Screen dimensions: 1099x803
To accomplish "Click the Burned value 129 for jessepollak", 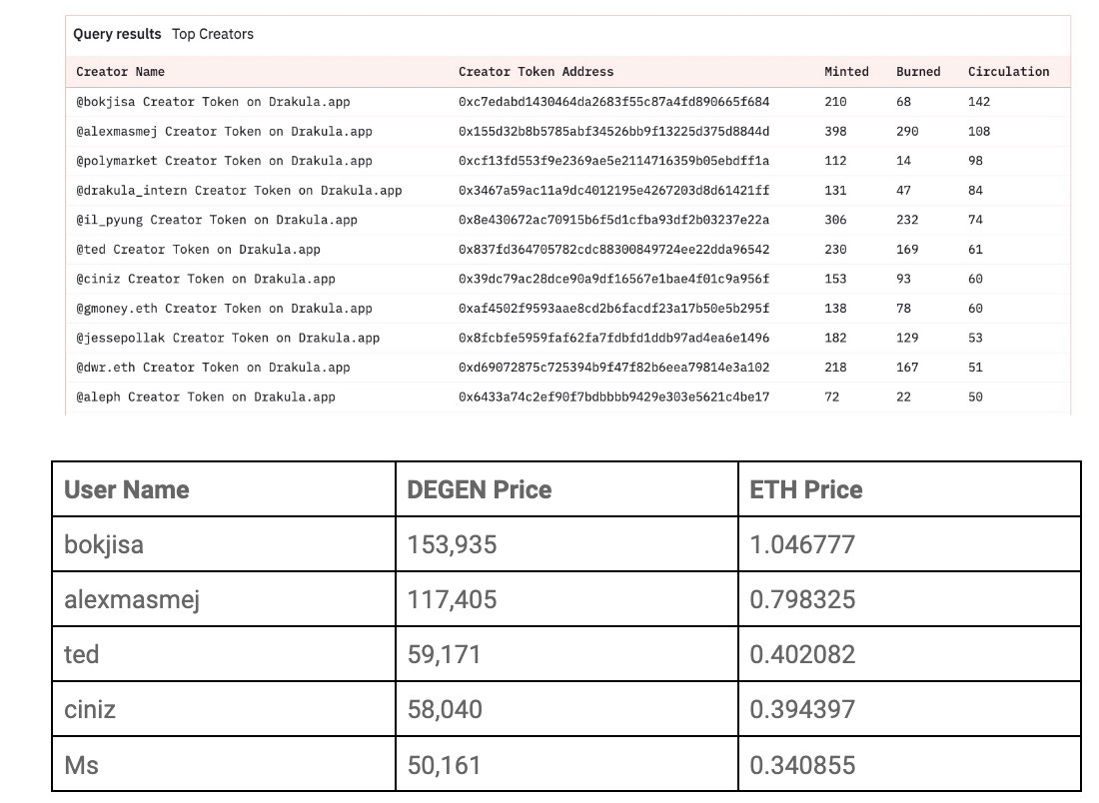I will (x=907, y=337).
